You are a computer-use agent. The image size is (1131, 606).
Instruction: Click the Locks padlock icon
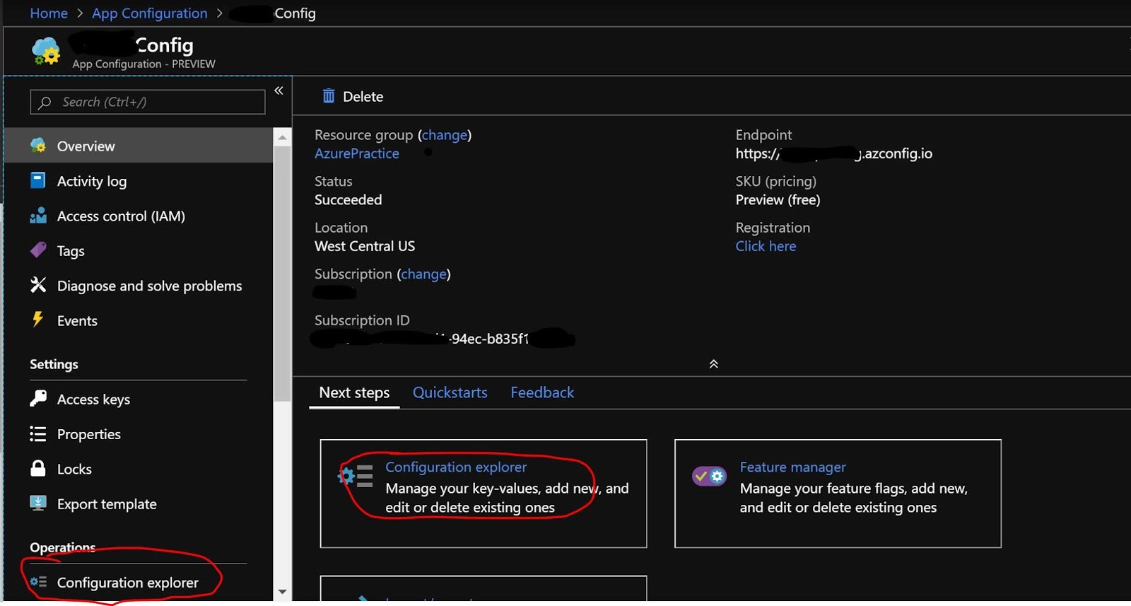click(38, 468)
